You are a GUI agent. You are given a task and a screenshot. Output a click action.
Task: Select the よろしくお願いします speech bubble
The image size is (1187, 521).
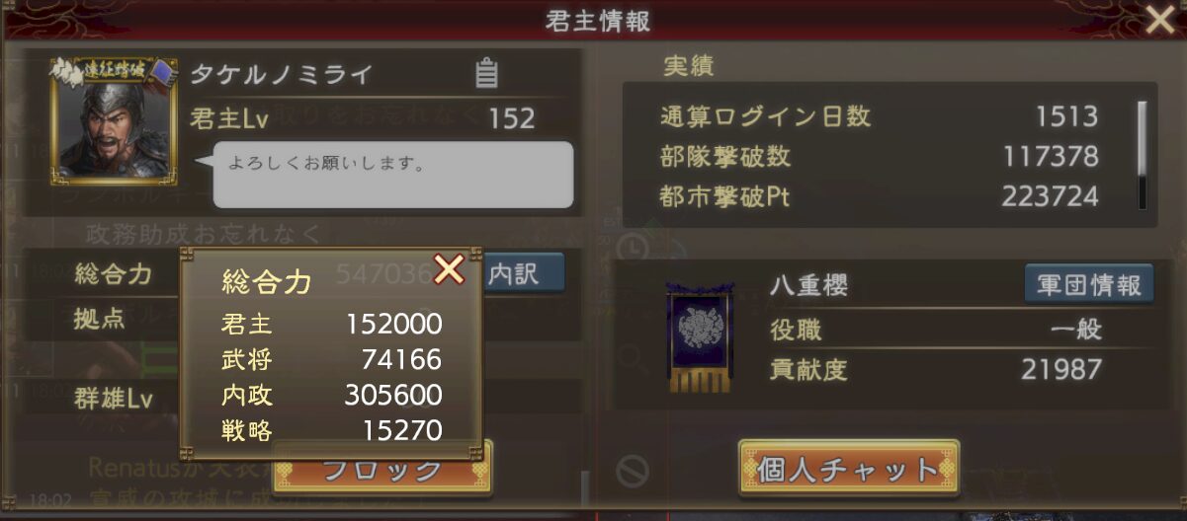[x=392, y=175]
